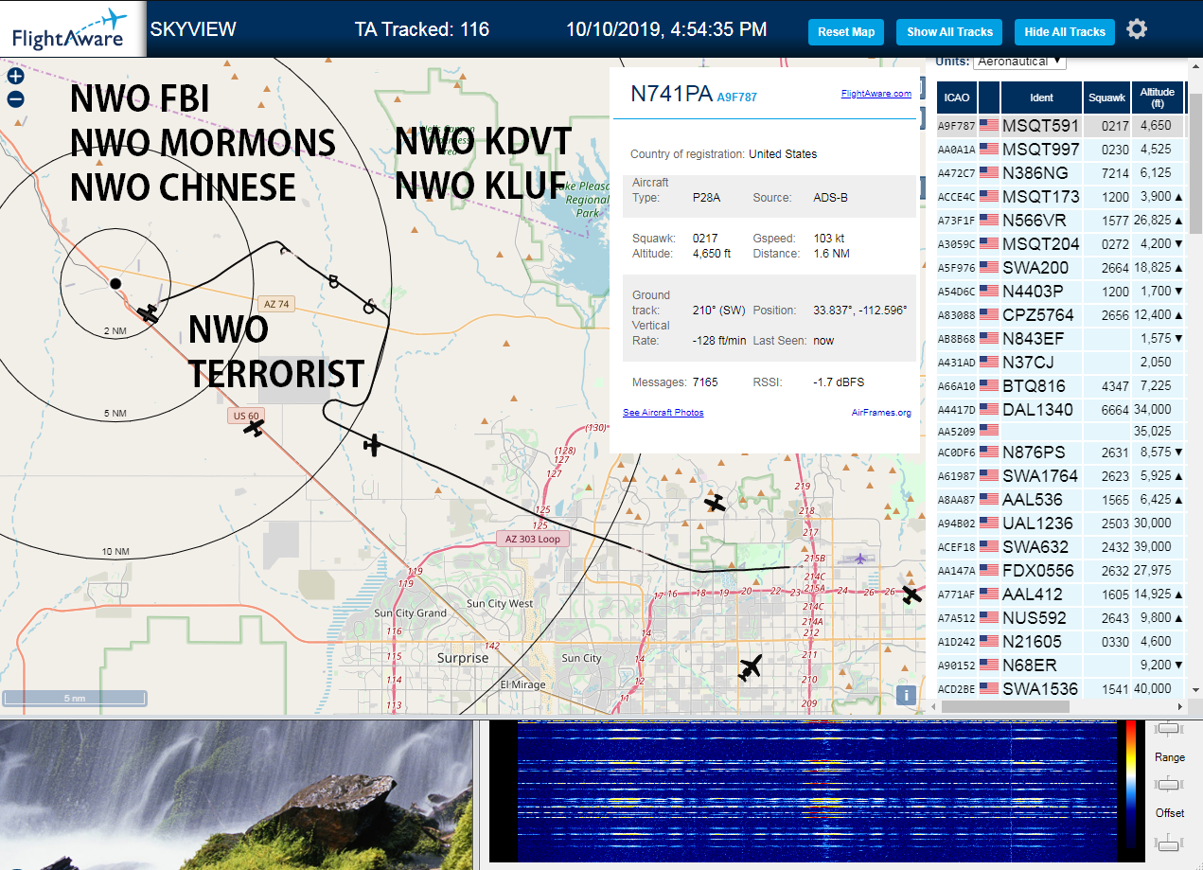The image size is (1203, 870).
Task: Click the US flag in the MSQT591 row
Action: pos(989,125)
